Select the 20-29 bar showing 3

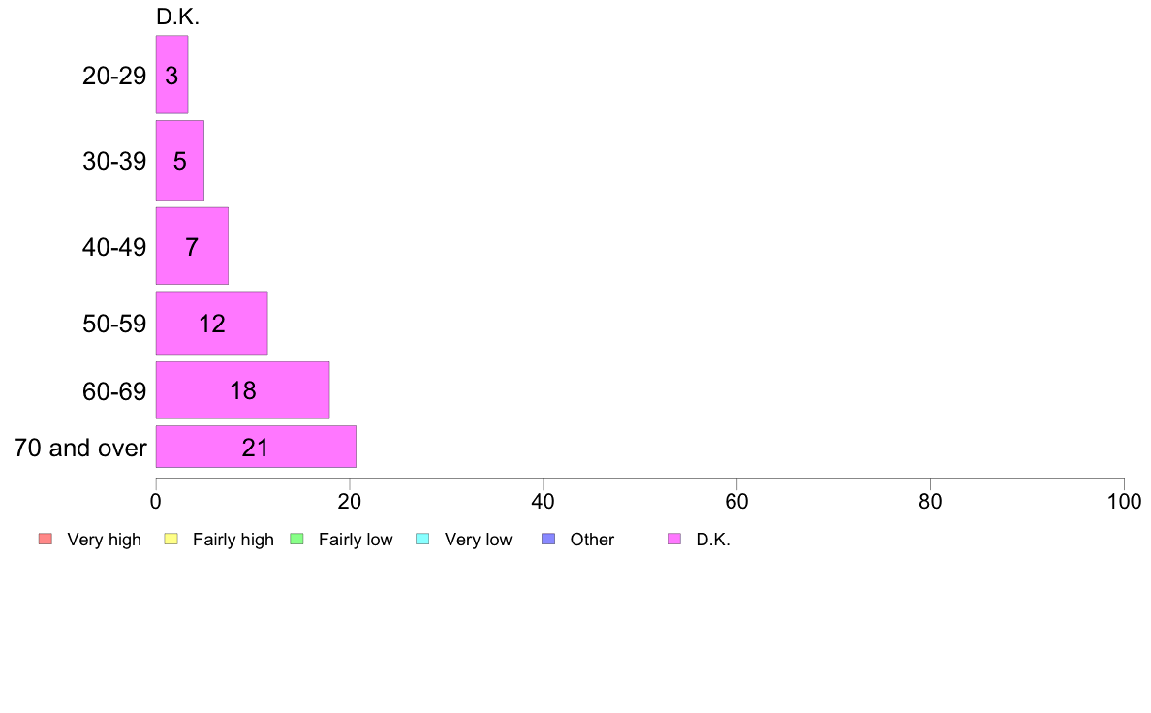[x=171, y=75]
